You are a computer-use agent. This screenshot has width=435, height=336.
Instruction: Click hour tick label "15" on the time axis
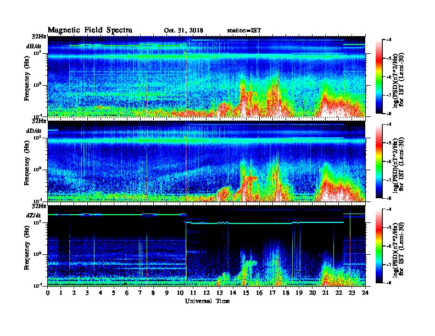246,293
